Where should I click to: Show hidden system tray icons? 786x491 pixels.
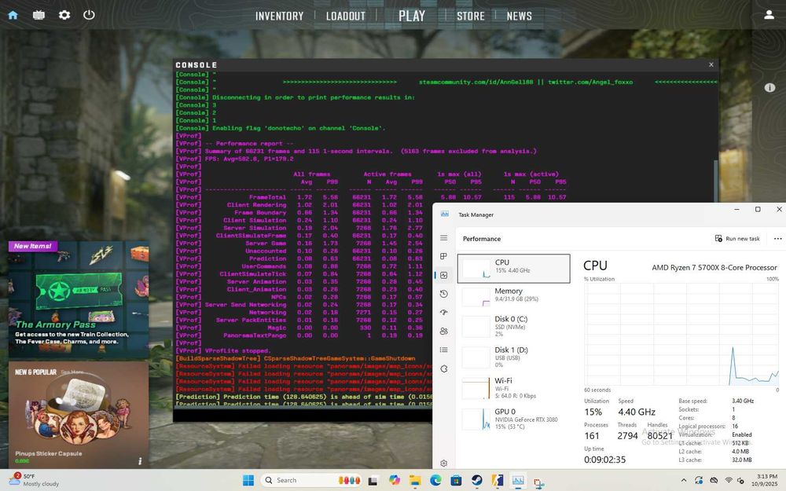pos(683,480)
